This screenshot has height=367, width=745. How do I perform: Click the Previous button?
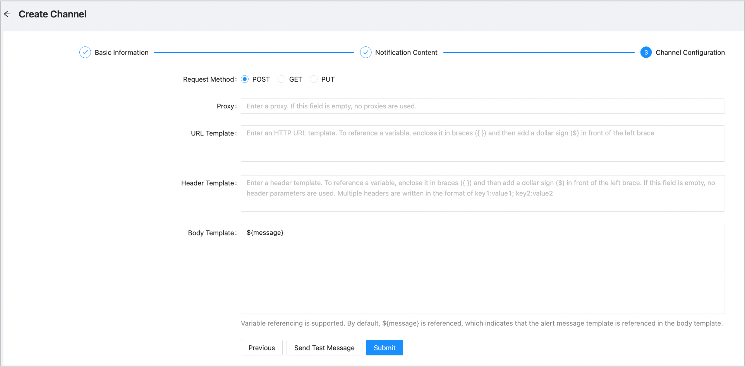261,348
